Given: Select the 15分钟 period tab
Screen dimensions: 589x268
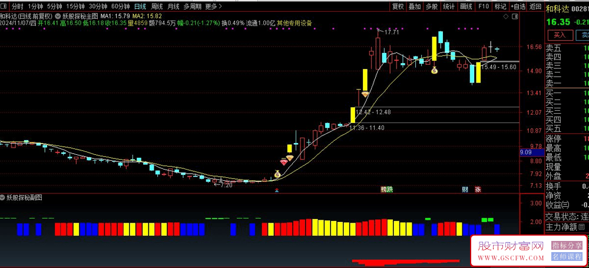Looking at the screenshot, I should tap(75, 6).
